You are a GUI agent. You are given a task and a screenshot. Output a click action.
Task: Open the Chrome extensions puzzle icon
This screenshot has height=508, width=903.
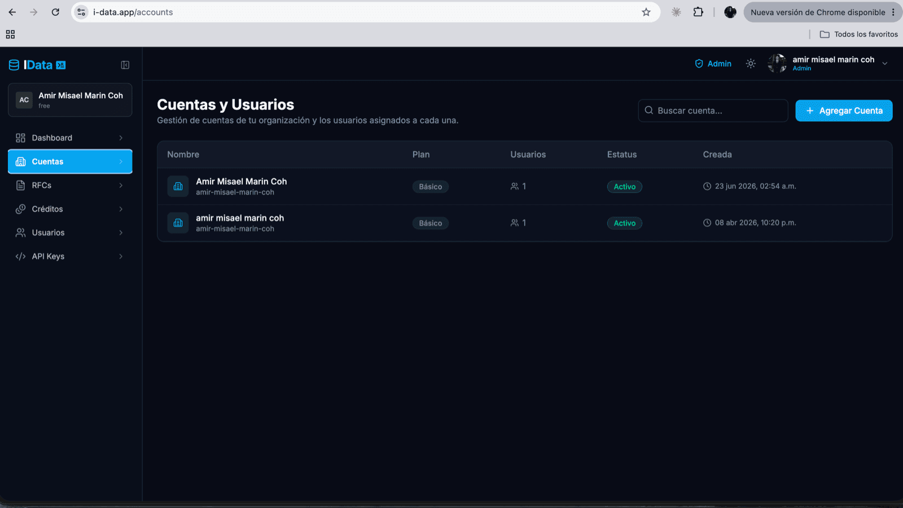[698, 12]
